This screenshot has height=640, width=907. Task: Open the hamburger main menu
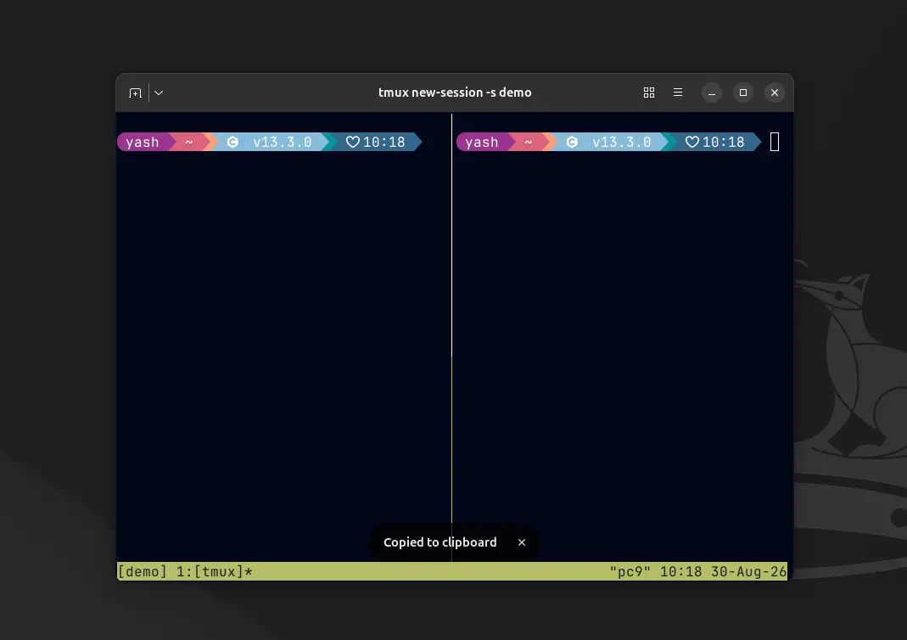(678, 93)
